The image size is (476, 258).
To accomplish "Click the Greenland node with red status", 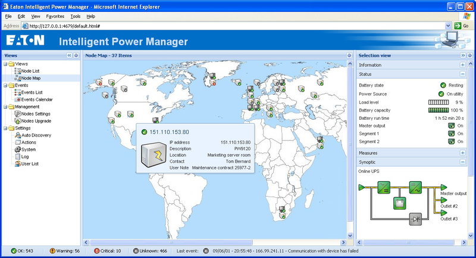I will click(x=212, y=82).
